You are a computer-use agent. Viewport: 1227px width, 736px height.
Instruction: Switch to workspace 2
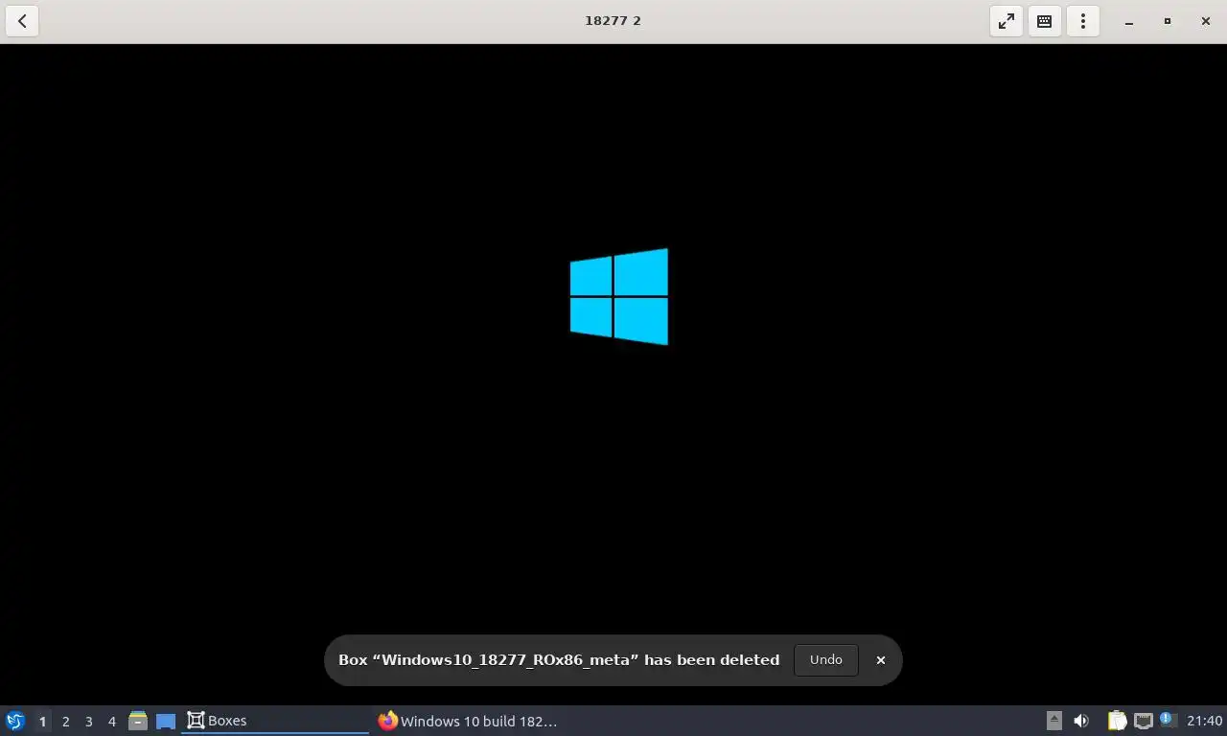tap(66, 721)
